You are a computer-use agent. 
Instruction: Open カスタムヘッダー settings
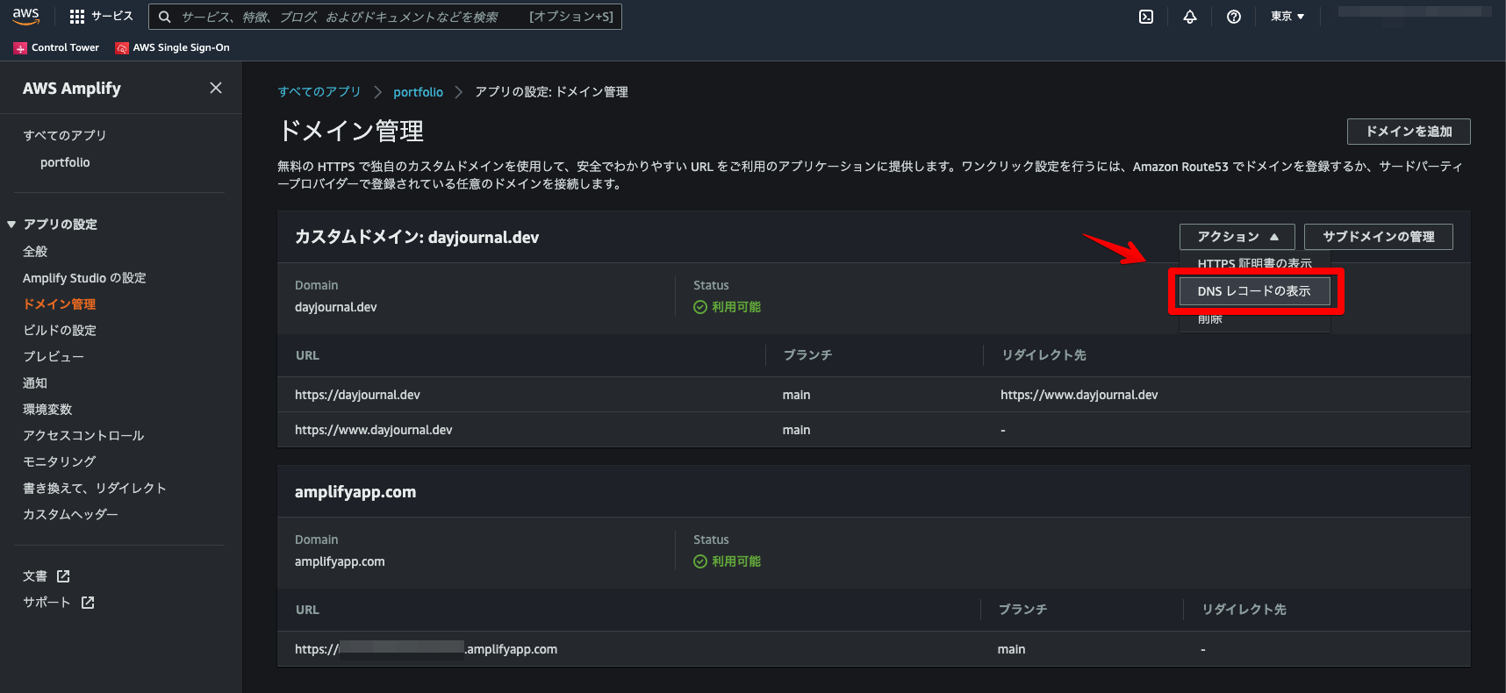[x=70, y=515]
